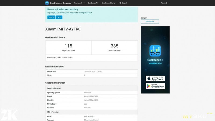Click the Model ID row value
Image resolution: width=215 pixels, height=121 pixels.
coord(91,100)
